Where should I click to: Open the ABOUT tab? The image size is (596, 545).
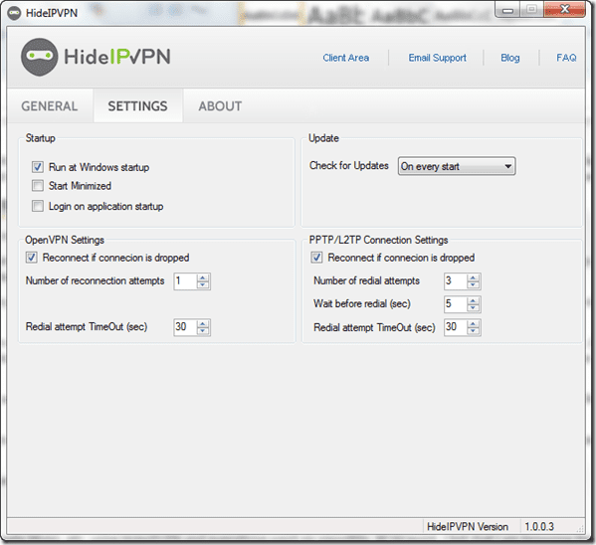(220, 106)
